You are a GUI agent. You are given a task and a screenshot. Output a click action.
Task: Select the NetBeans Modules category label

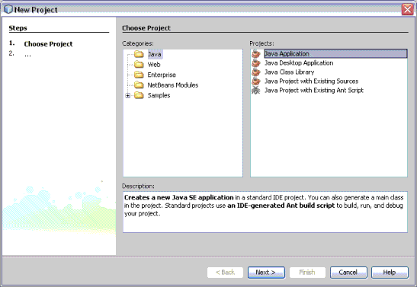173,85
